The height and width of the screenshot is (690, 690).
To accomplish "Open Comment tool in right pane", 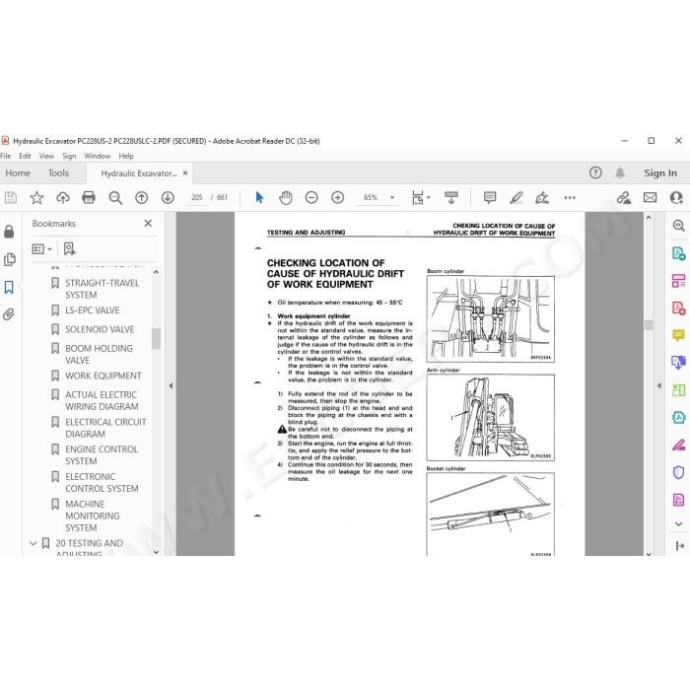I will 678,335.
